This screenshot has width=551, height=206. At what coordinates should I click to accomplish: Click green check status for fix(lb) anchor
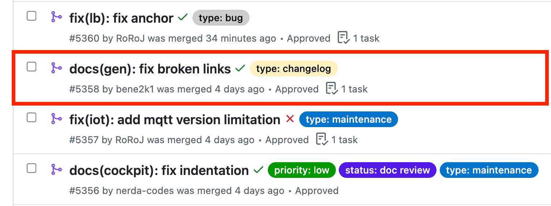coord(183,17)
